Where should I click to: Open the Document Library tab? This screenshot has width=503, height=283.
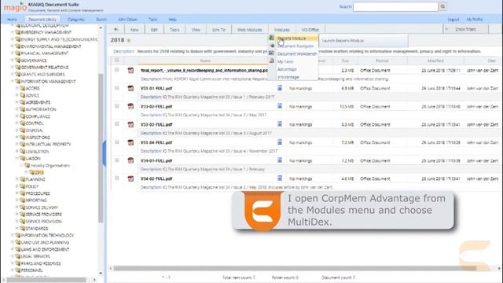42,19
